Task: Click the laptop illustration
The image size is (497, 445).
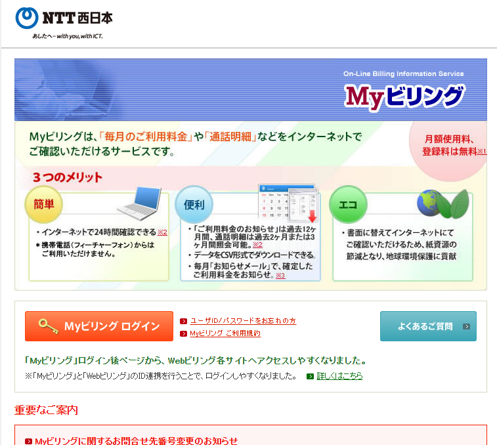Action: point(139,203)
